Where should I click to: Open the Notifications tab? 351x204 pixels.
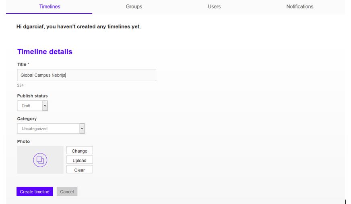[299, 6]
